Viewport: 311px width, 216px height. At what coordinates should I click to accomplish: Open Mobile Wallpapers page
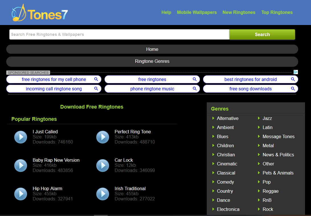pyautogui.click(x=197, y=13)
